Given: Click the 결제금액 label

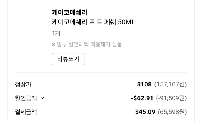Looking at the screenshot, I should (26, 111).
